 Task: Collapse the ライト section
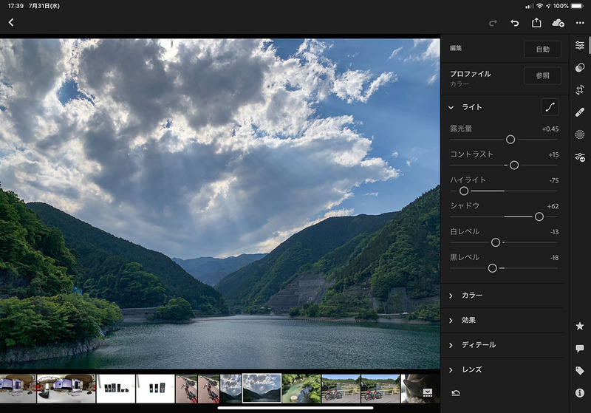[451, 107]
